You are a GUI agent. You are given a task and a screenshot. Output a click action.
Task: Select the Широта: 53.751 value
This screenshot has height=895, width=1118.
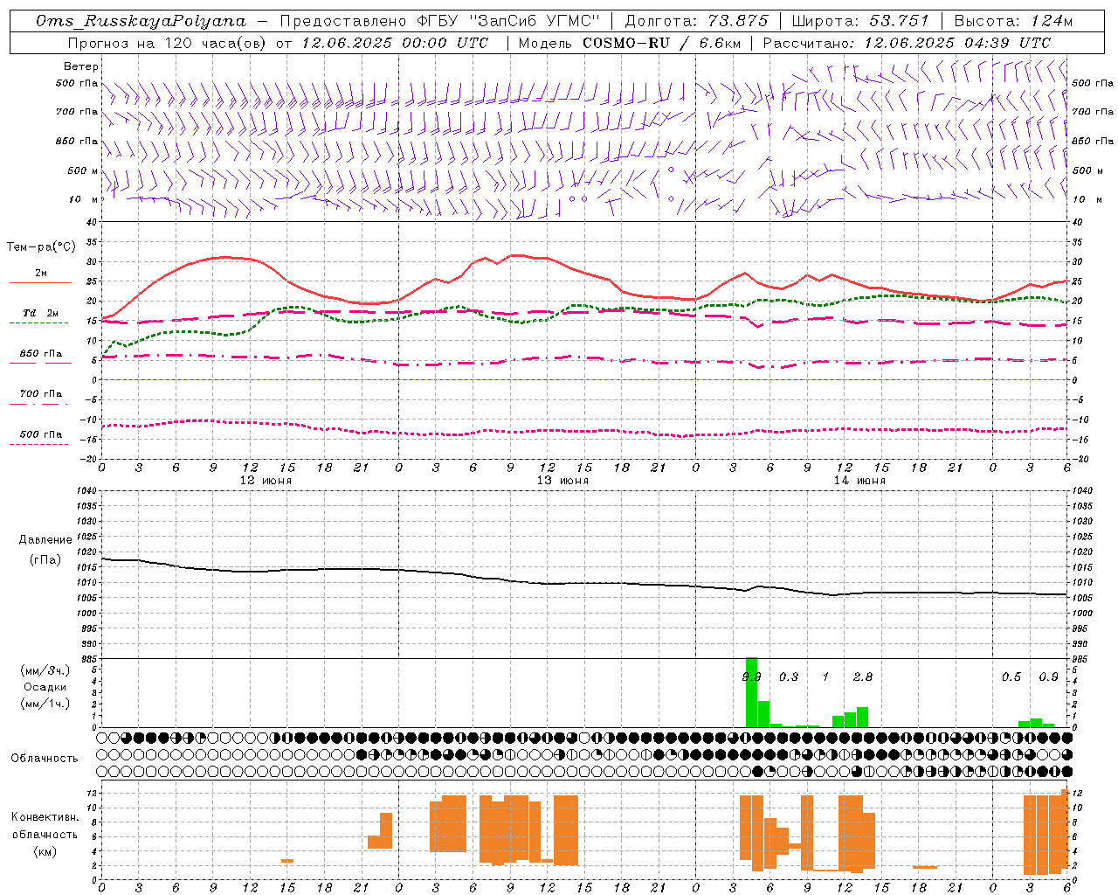tap(860, 21)
